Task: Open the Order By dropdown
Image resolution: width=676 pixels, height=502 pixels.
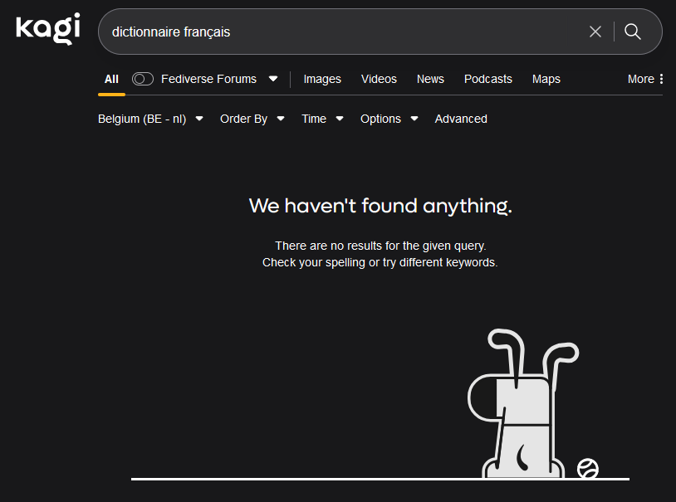Action: (x=252, y=119)
